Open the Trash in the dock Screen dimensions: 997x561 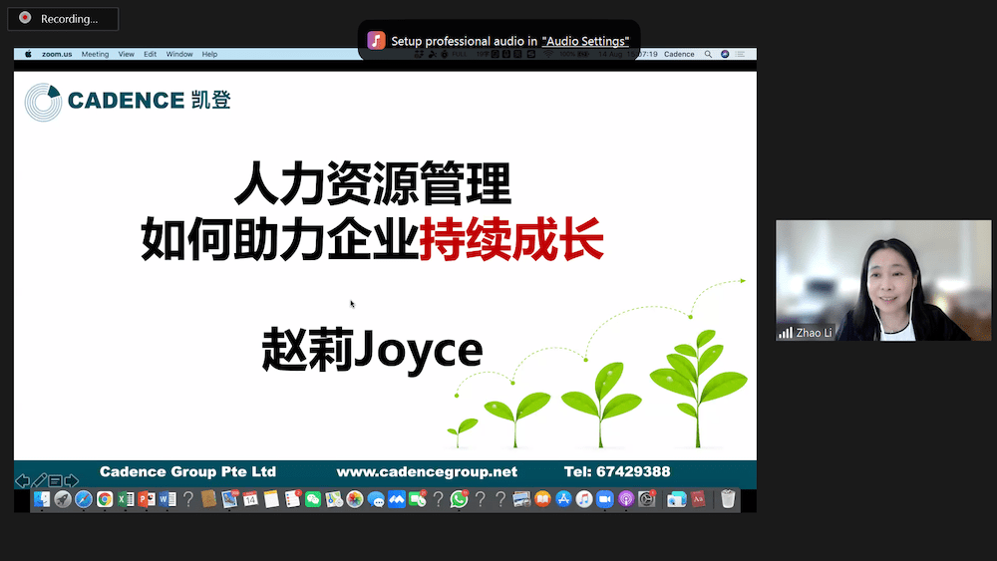click(x=728, y=499)
